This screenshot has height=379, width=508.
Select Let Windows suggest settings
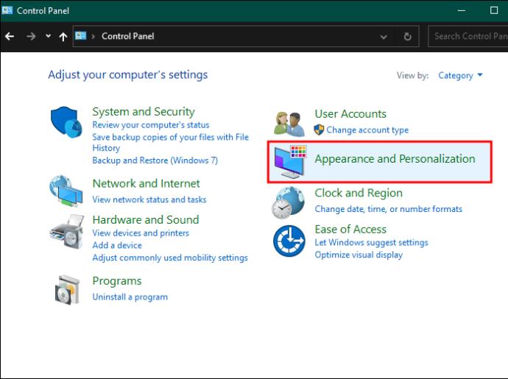[x=371, y=242]
